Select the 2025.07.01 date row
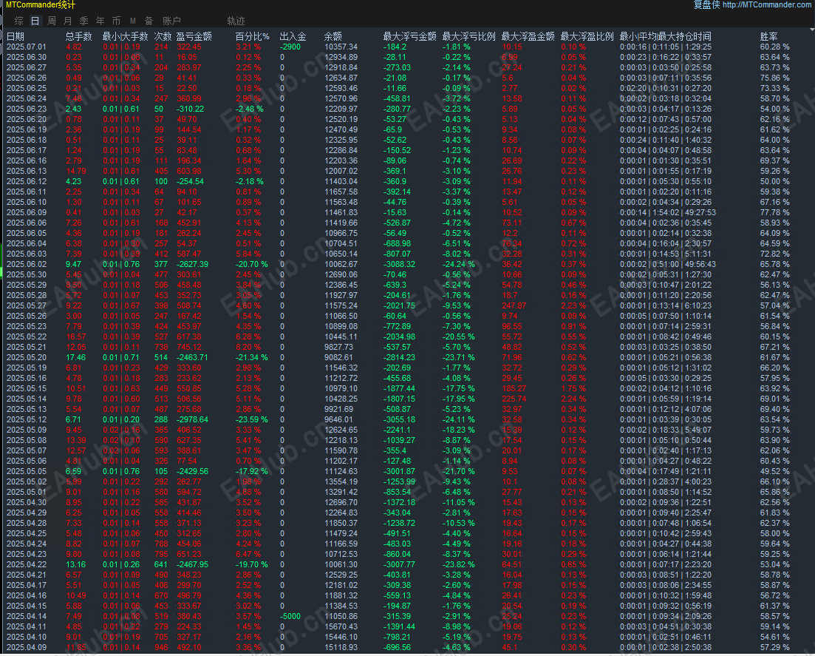 point(408,47)
